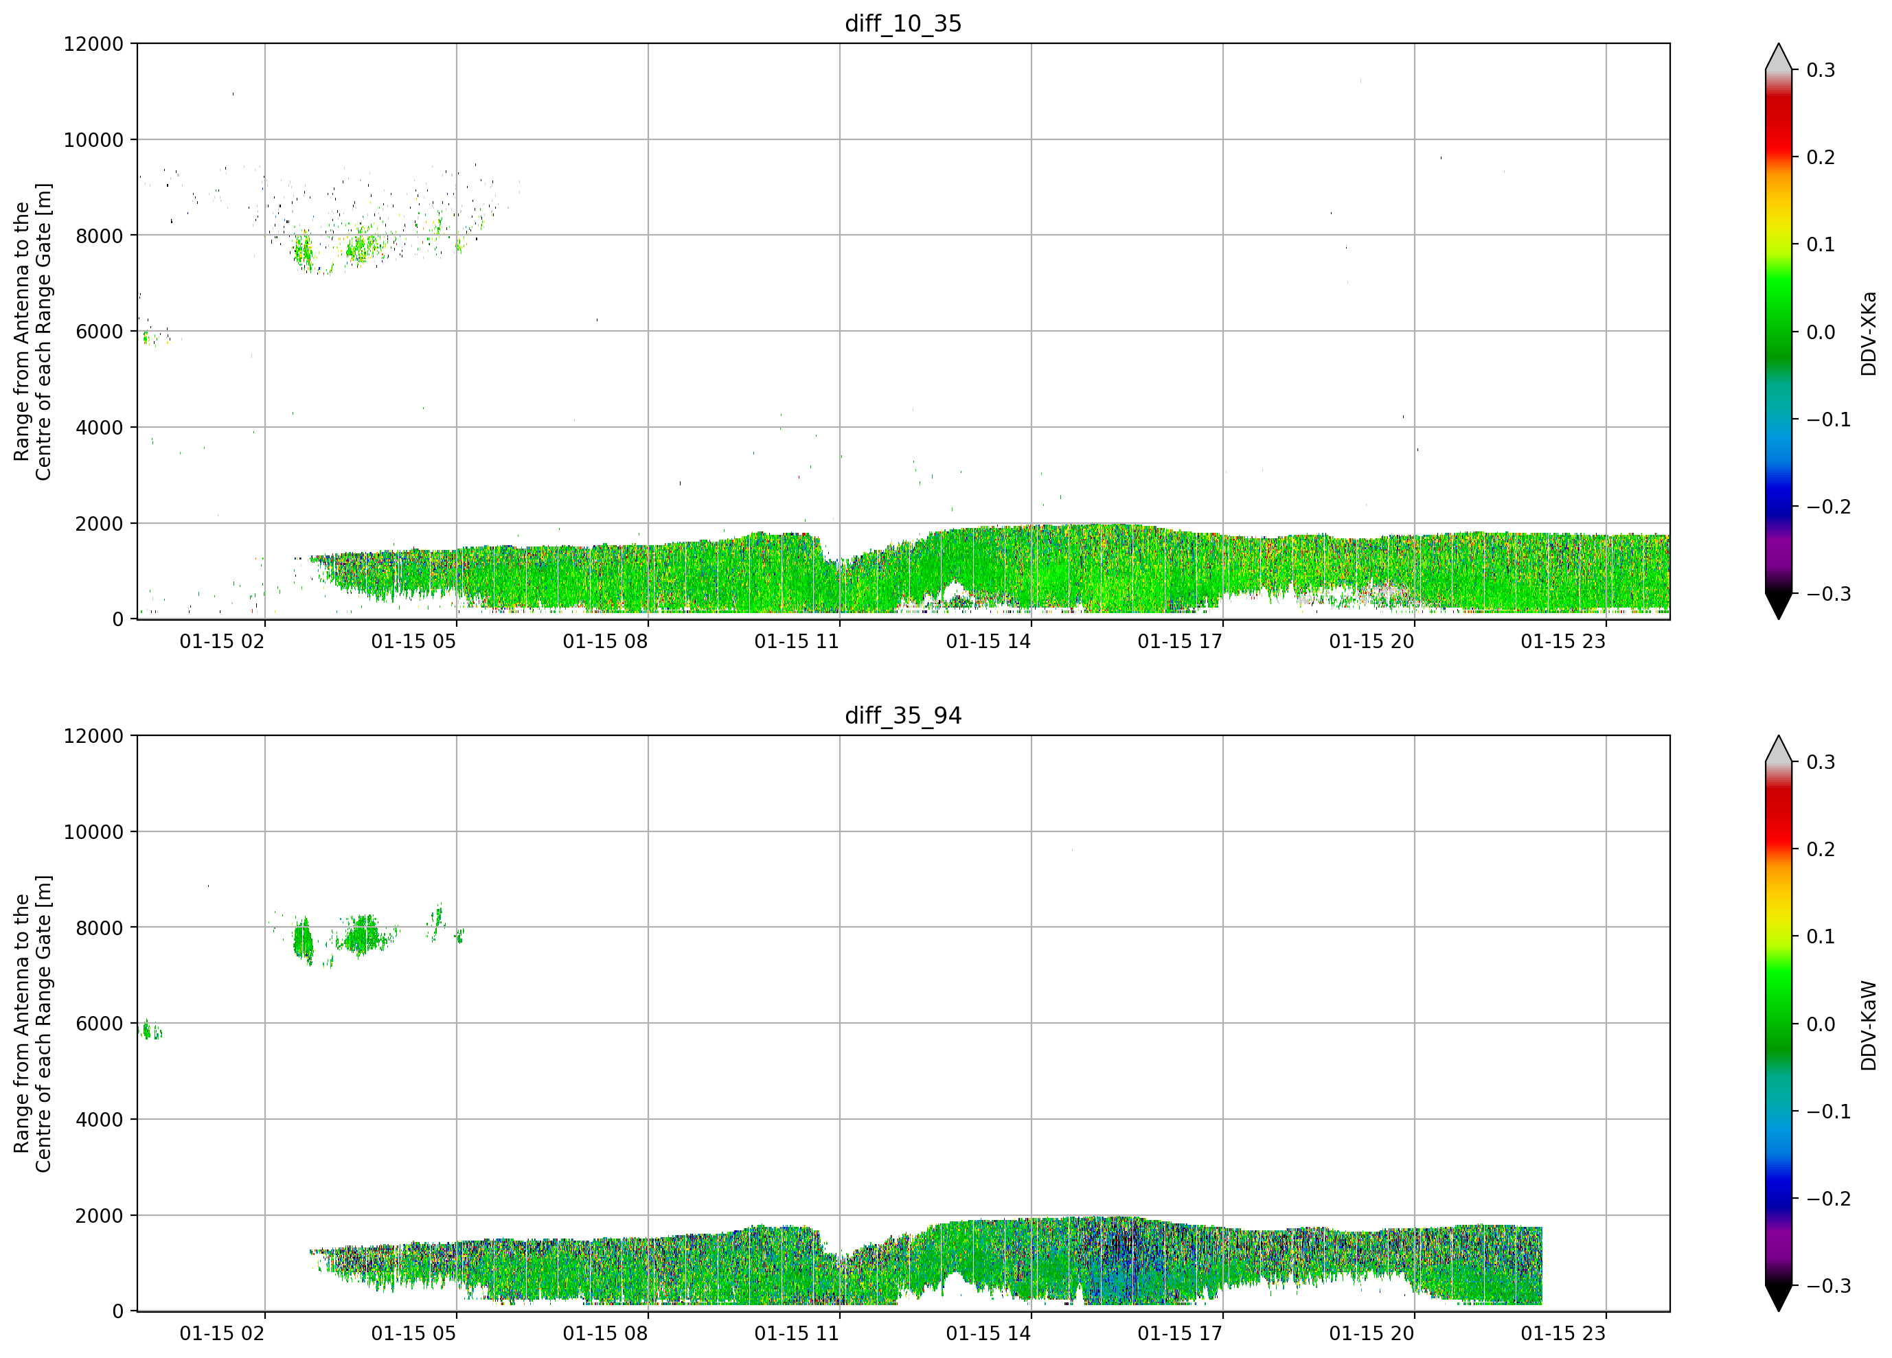The image size is (1892, 1358).
Task: Click '01-15 23' x-axis label in bottom plot
Action: pyautogui.click(x=1563, y=1334)
